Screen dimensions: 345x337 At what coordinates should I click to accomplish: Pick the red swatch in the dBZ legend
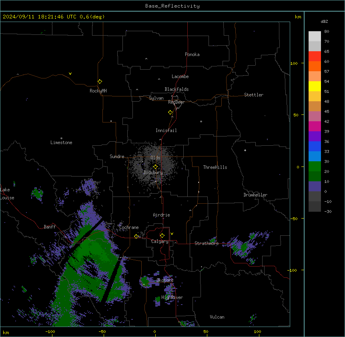click(x=315, y=56)
